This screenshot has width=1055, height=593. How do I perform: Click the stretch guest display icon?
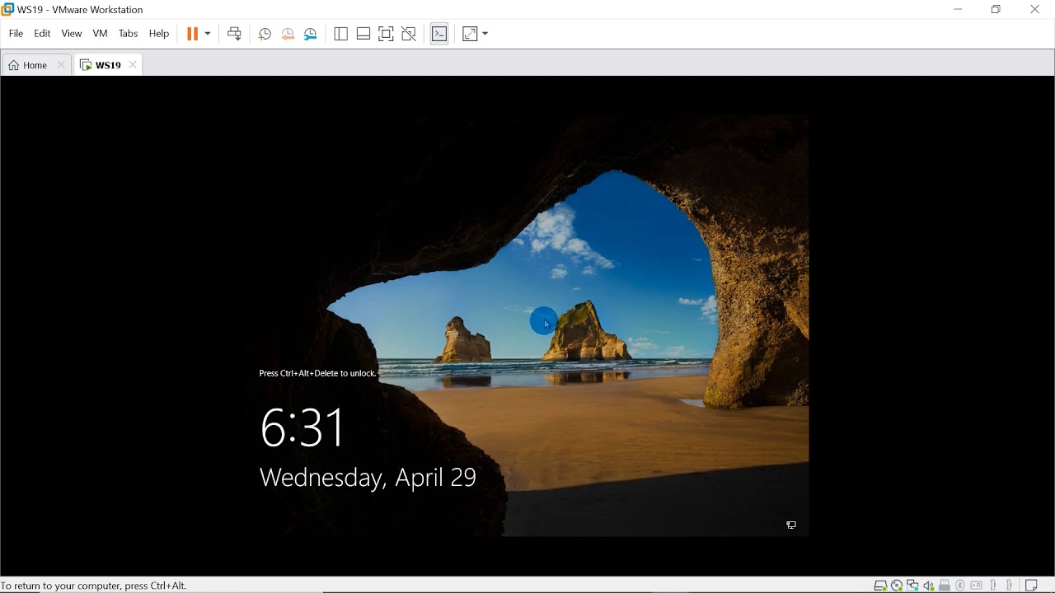pyautogui.click(x=470, y=34)
